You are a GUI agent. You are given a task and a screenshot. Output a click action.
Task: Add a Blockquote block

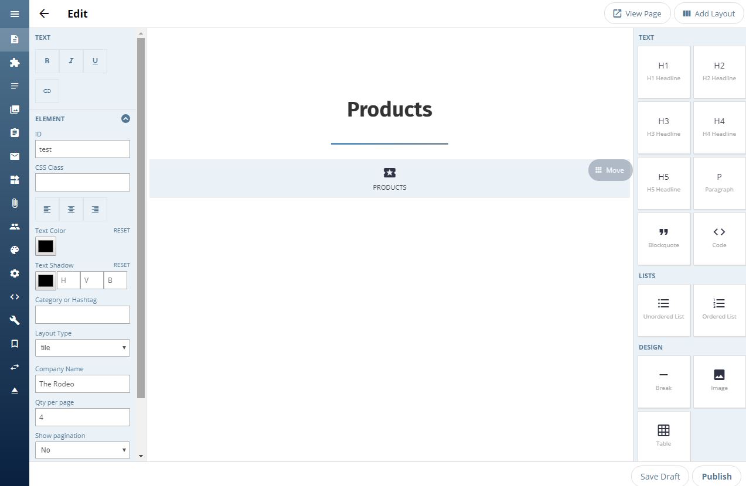coord(663,238)
